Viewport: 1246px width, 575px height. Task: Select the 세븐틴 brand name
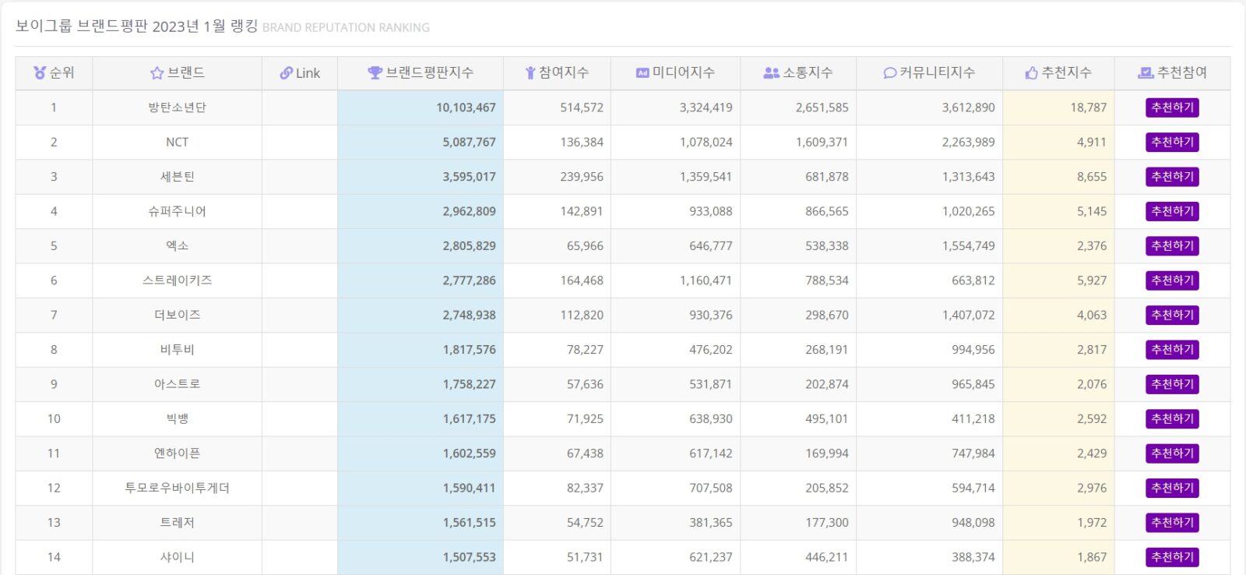pos(178,177)
